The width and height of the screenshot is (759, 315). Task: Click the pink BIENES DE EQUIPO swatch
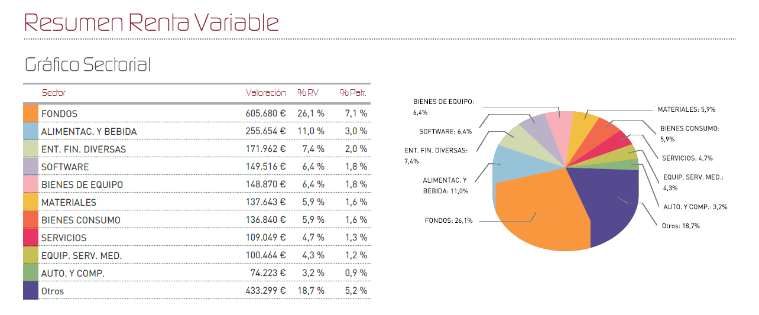(31, 184)
